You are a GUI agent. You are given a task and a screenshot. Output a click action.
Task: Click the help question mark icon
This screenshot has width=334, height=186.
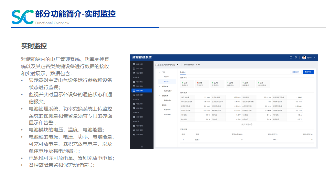(291, 57)
